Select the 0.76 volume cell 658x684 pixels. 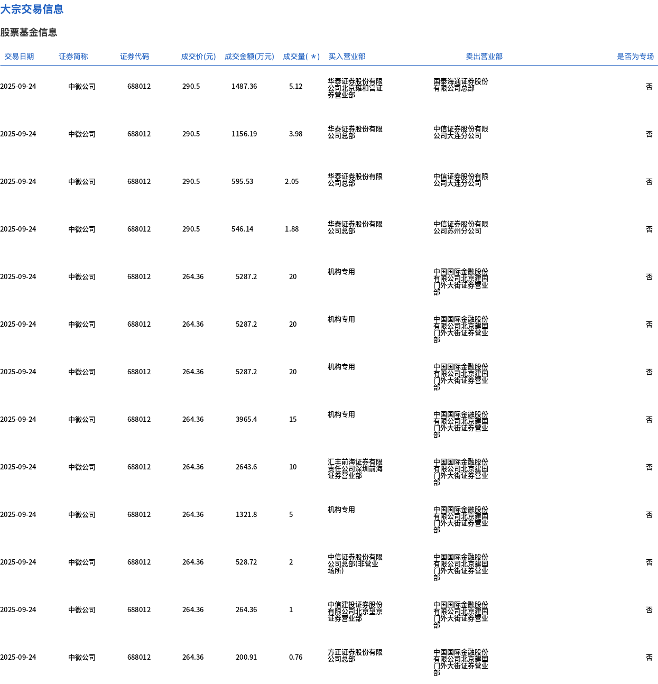pyautogui.click(x=295, y=657)
